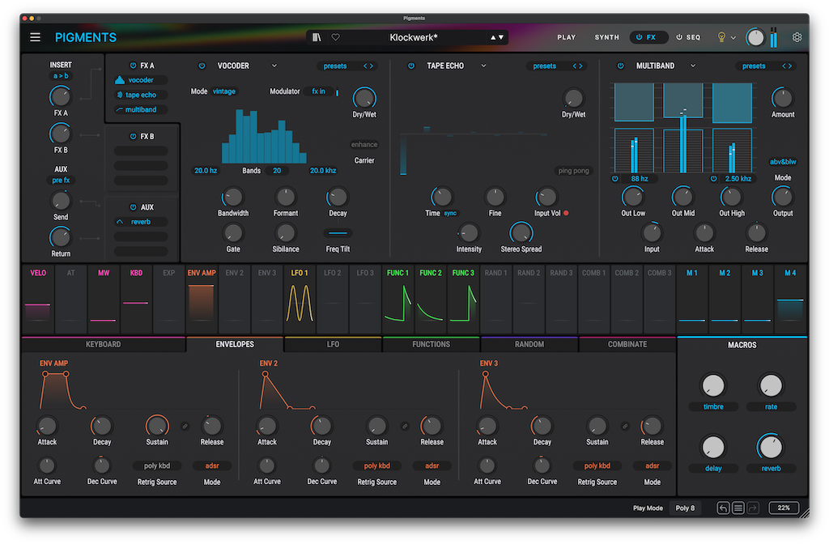Open insert routing a > b dropdown
Viewport: 829px width, 544px height.
pos(61,76)
